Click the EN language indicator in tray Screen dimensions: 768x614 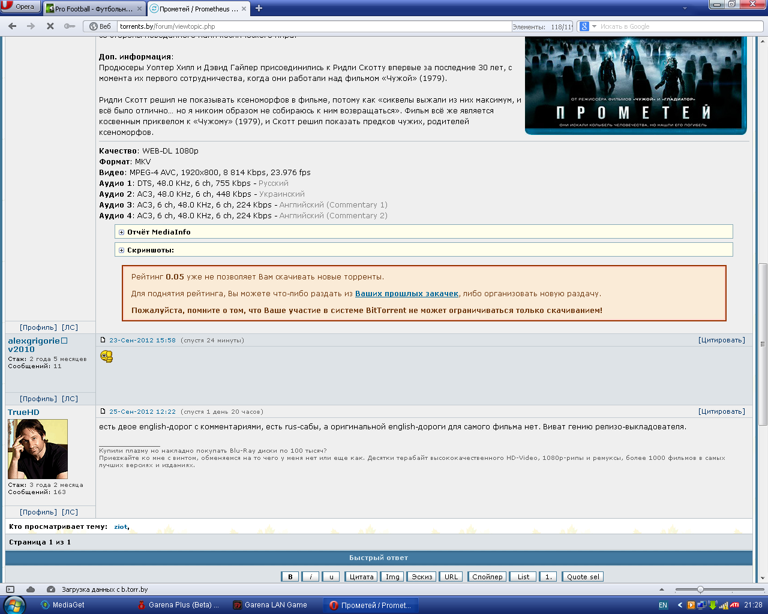pos(663,605)
